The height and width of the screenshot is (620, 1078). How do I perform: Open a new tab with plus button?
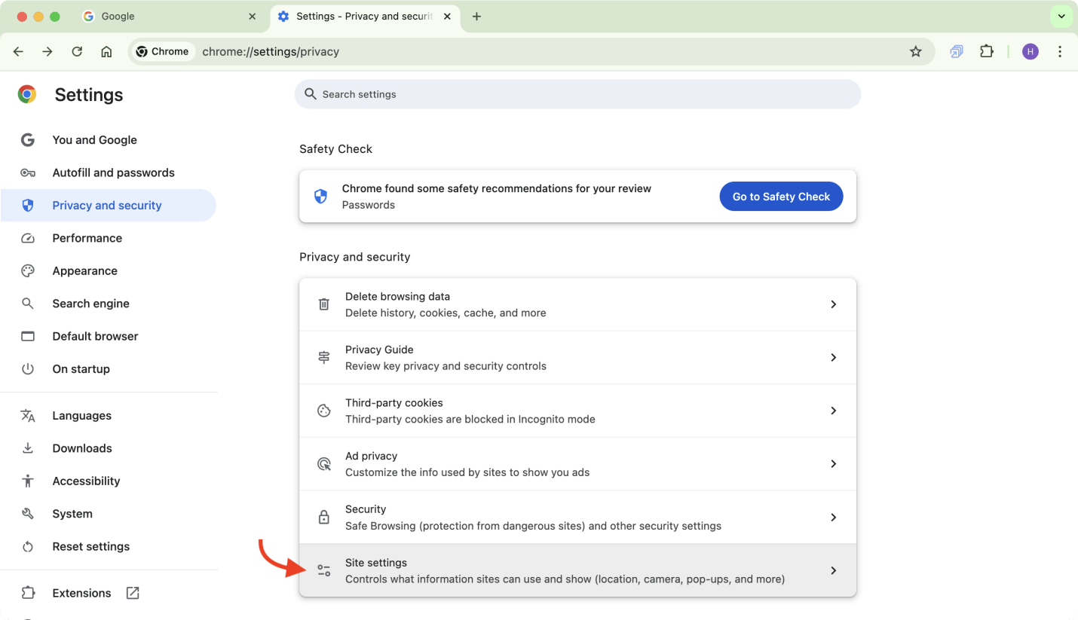tap(476, 17)
